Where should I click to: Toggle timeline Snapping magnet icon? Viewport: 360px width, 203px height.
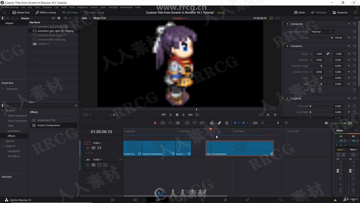click(212, 123)
